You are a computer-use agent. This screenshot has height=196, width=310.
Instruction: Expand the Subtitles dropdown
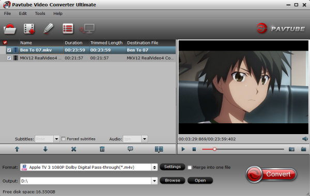(x=56, y=139)
